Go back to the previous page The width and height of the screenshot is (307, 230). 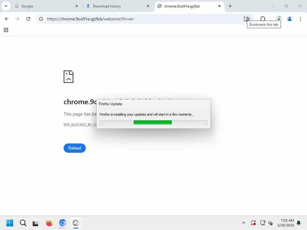7,19
